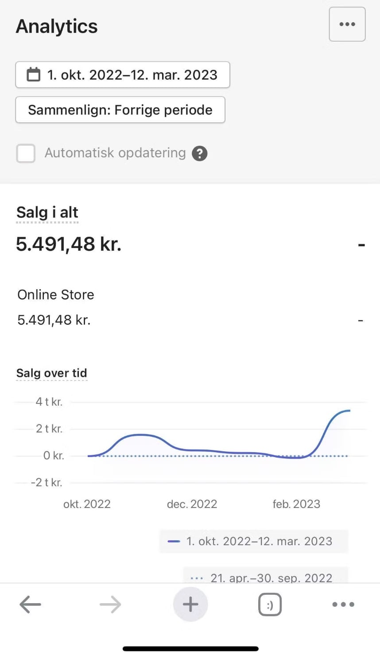Screen dimensions: 380x659
Task: Toggle the current period legend entry
Action: [254, 541]
